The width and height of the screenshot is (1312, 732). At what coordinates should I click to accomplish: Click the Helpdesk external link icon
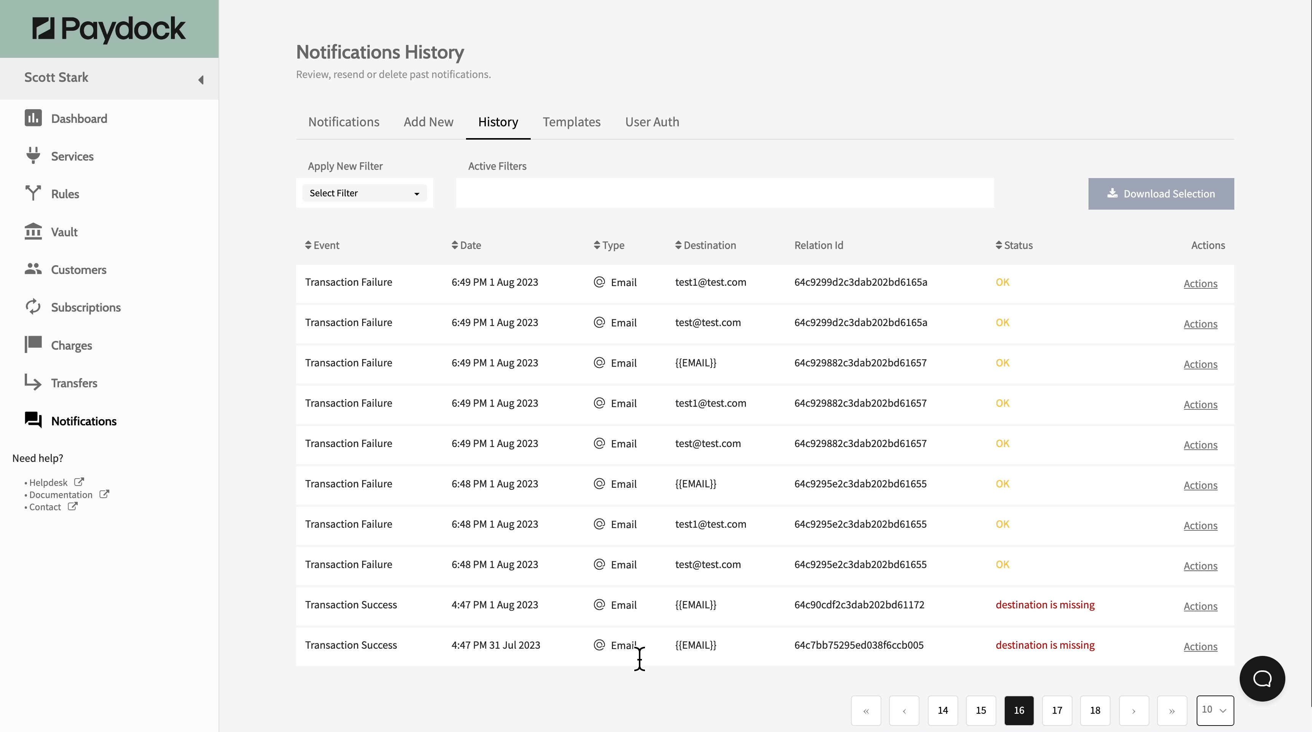coord(79,482)
